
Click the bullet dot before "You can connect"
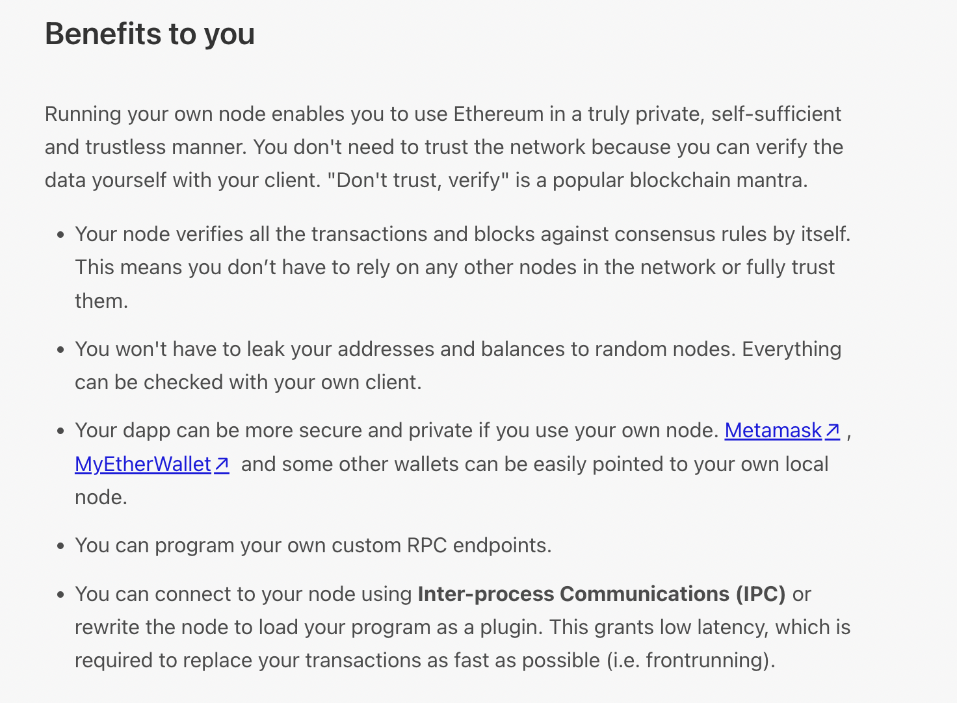(60, 595)
